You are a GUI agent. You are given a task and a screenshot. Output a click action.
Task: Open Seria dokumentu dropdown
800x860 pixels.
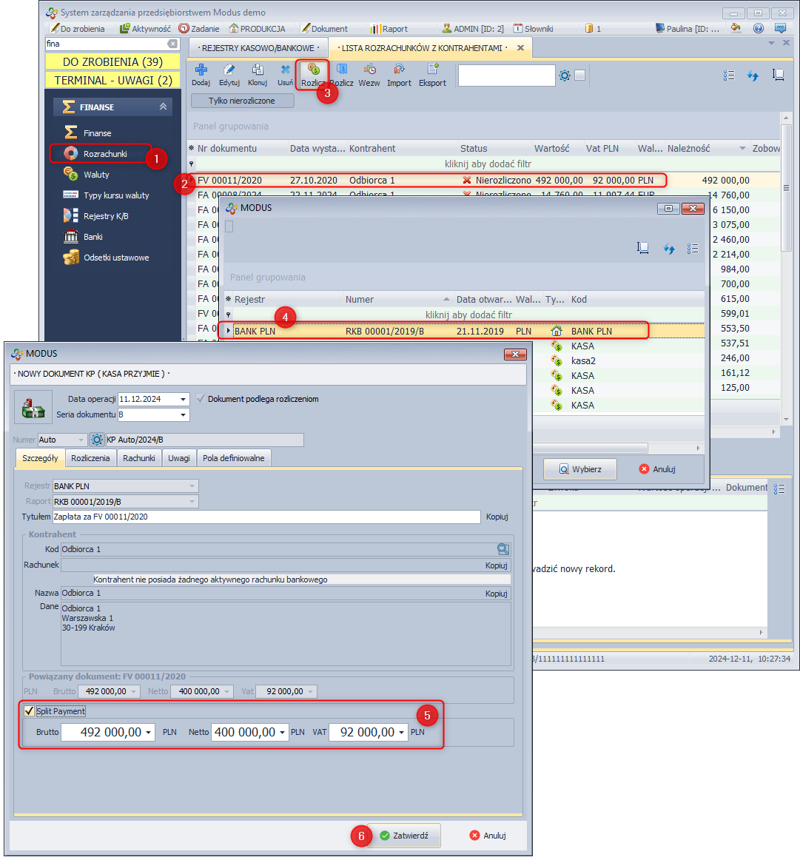(184, 414)
